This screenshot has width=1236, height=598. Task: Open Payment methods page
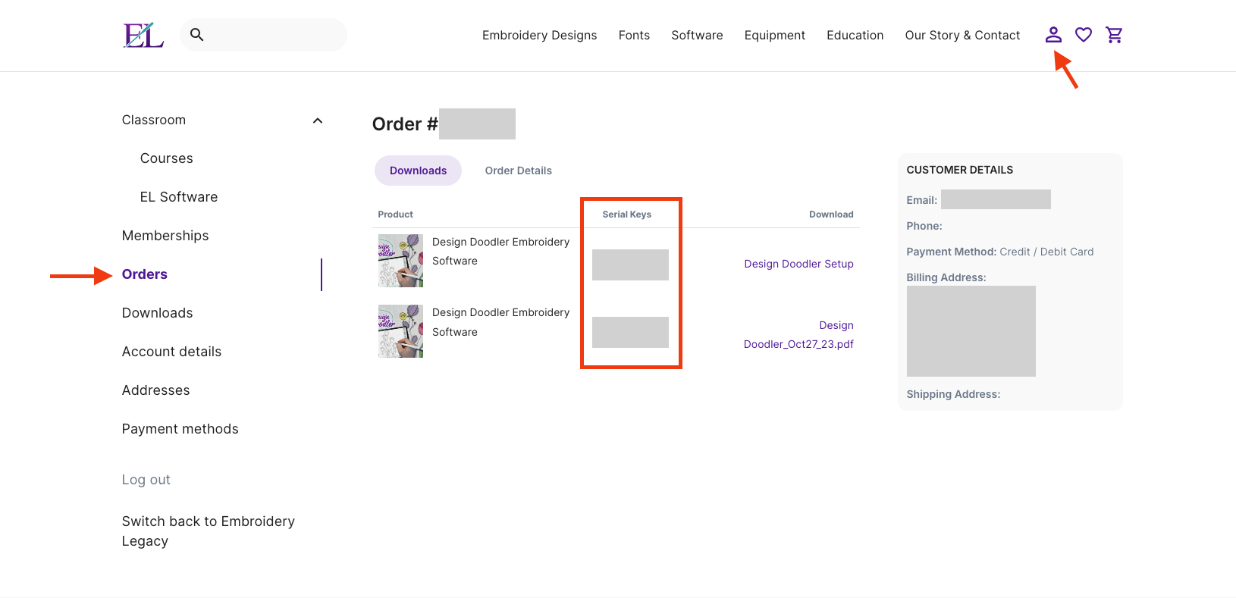point(180,429)
